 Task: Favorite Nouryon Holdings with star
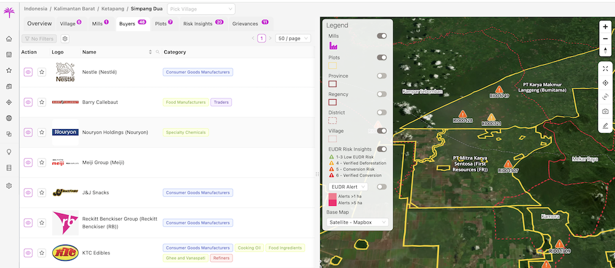point(42,132)
